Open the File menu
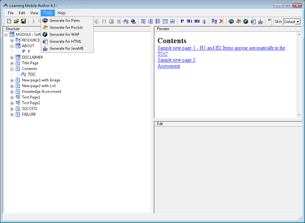 point(11,13)
